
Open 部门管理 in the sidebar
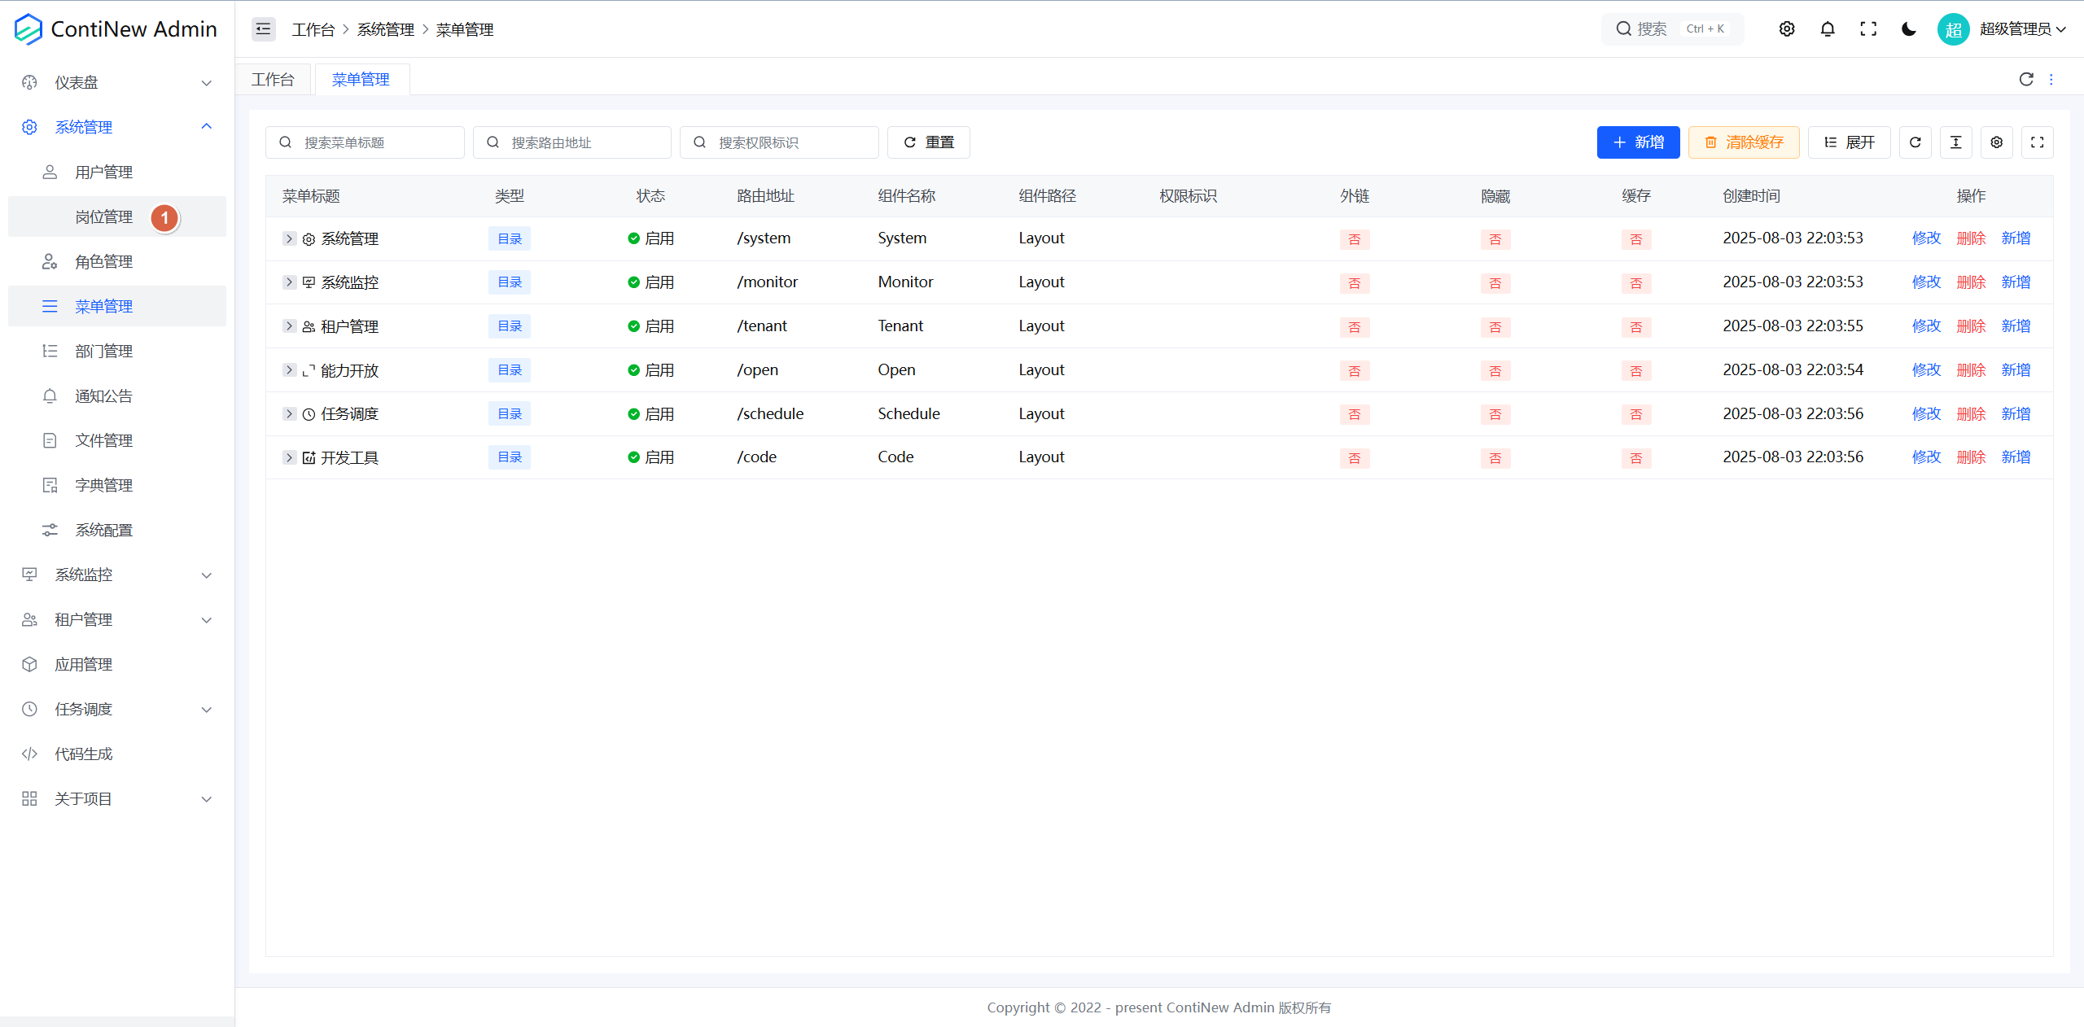click(x=117, y=351)
